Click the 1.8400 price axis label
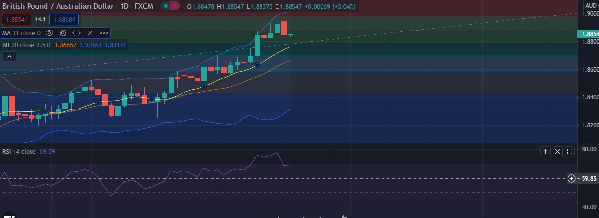The image size is (599, 218). click(x=591, y=97)
